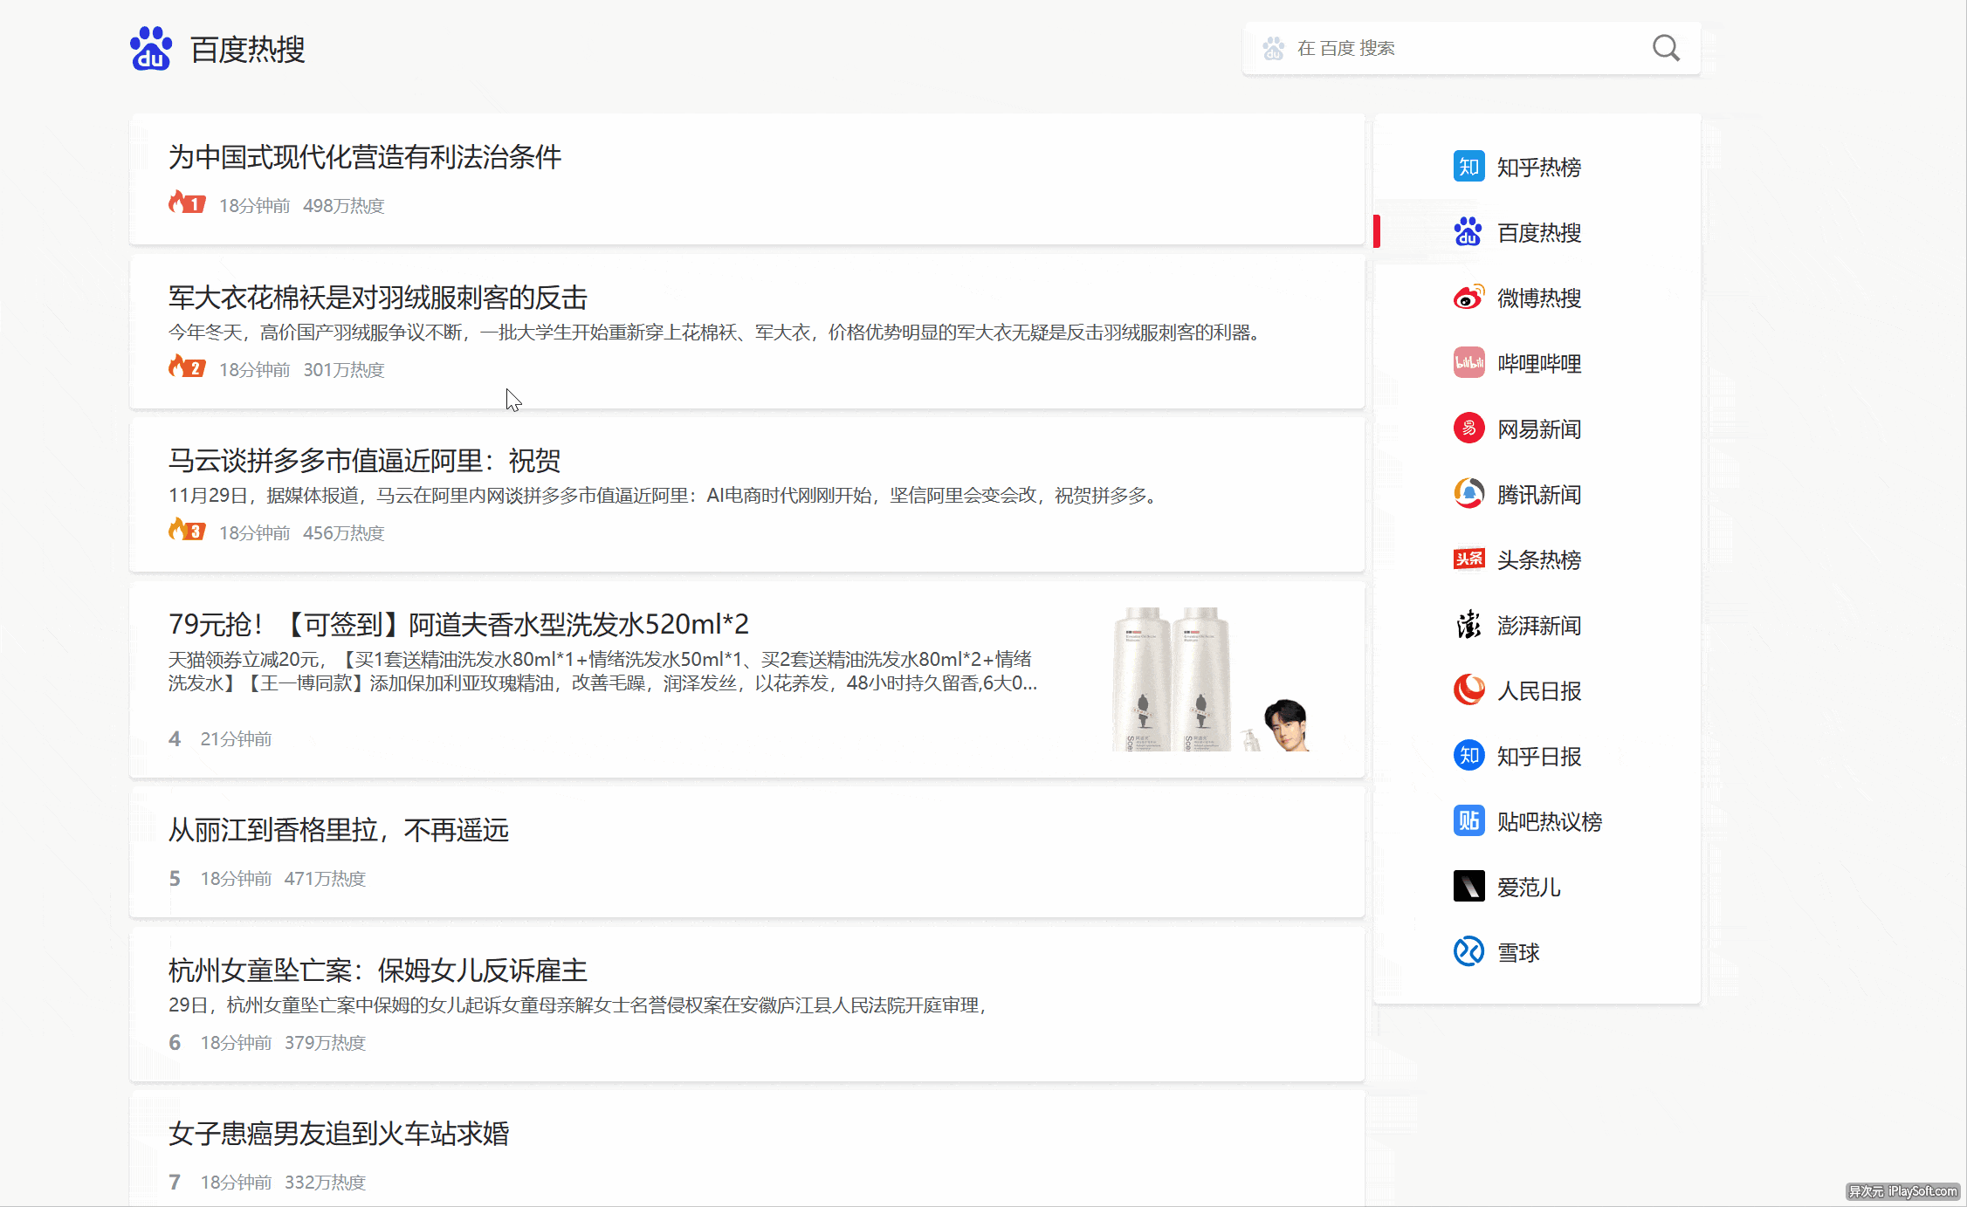The image size is (1967, 1207).
Task: Click the red Toutiao icon
Action: (x=1468, y=559)
